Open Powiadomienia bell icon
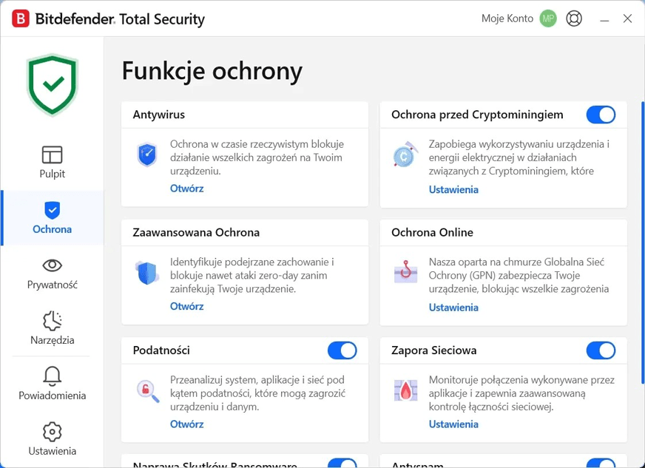The image size is (645, 468). point(53,376)
